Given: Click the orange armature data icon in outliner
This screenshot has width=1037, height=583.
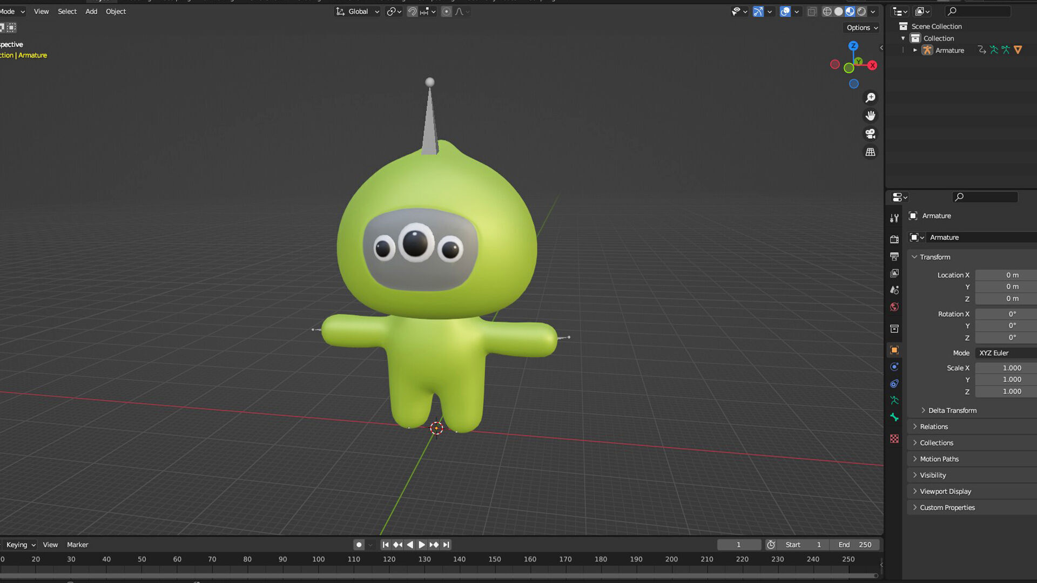Looking at the screenshot, I should [x=1018, y=50].
